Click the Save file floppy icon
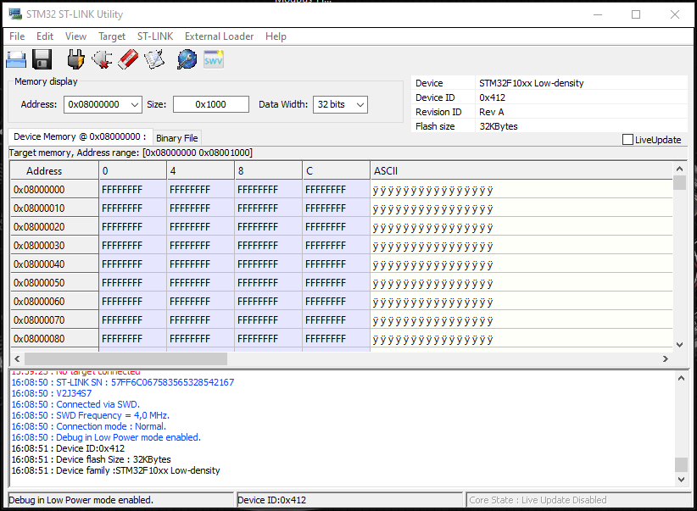Viewport: 697px width, 511px height. tap(42, 59)
